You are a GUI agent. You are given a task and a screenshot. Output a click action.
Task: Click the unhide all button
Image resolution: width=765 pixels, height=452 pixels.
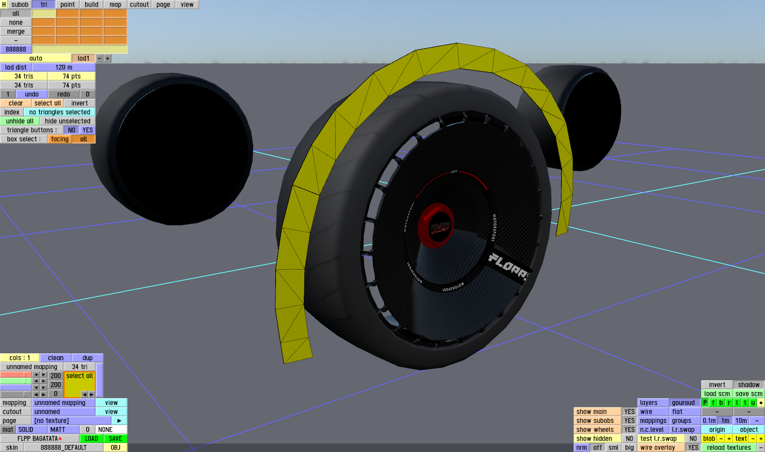20,121
